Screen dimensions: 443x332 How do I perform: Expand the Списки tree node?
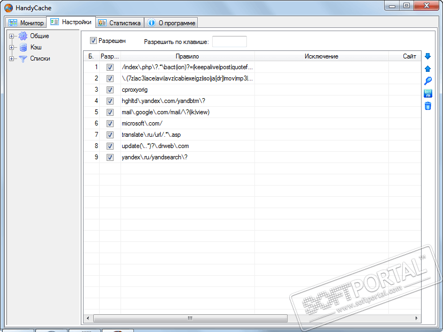click(x=11, y=59)
